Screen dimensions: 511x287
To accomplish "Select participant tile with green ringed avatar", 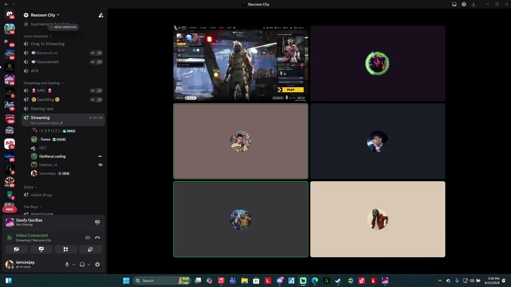I will 378,63.
